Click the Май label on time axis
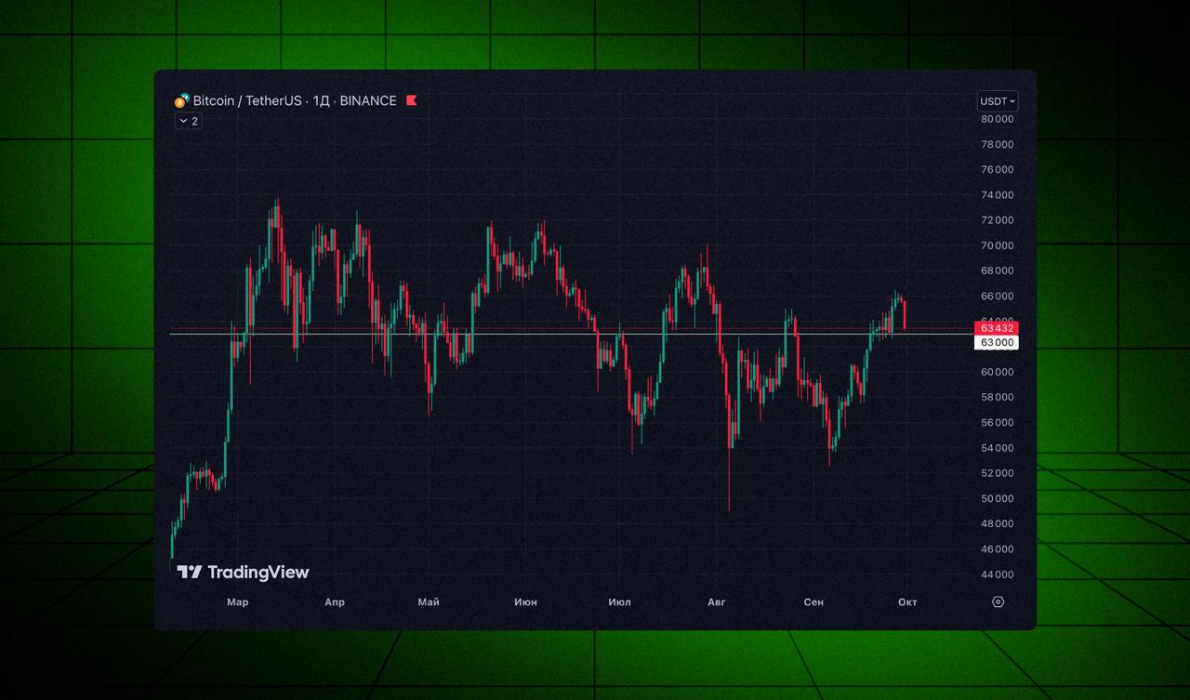 (429, 602)
